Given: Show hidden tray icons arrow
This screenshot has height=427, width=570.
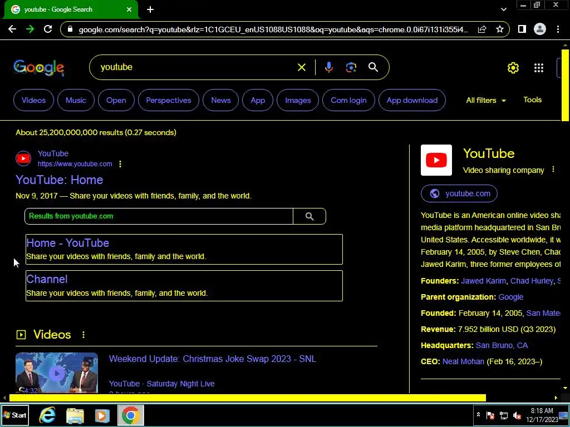Looking at the screenshot, I should click(x=478, y=415).
